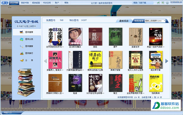Click the title text 斑点带子案
Image resolution: width=183 pixels, height=115 pixels.
coord(156,70)
